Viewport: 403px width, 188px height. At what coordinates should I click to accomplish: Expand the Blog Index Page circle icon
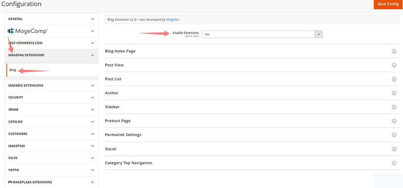[x=394, y=51]
